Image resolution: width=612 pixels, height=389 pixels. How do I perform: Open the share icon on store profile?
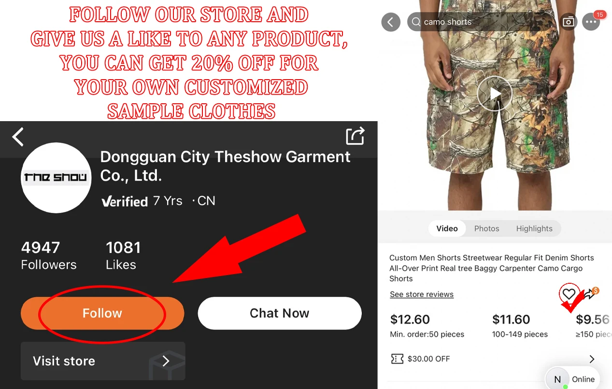click(x=355, y=136)
